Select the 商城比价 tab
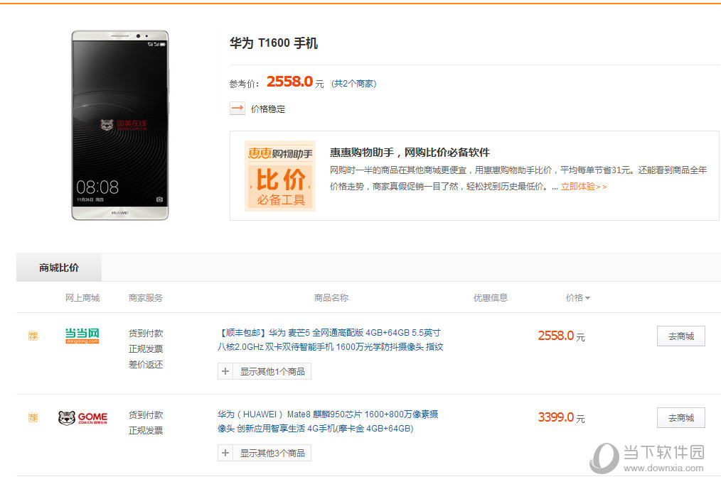Viewport: 721px width, 489px height. tap(59, 268)
